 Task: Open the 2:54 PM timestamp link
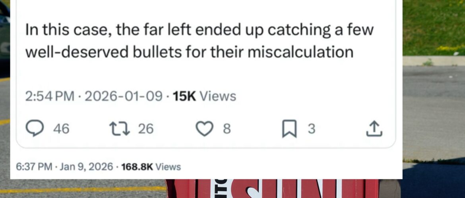(49, 96)
